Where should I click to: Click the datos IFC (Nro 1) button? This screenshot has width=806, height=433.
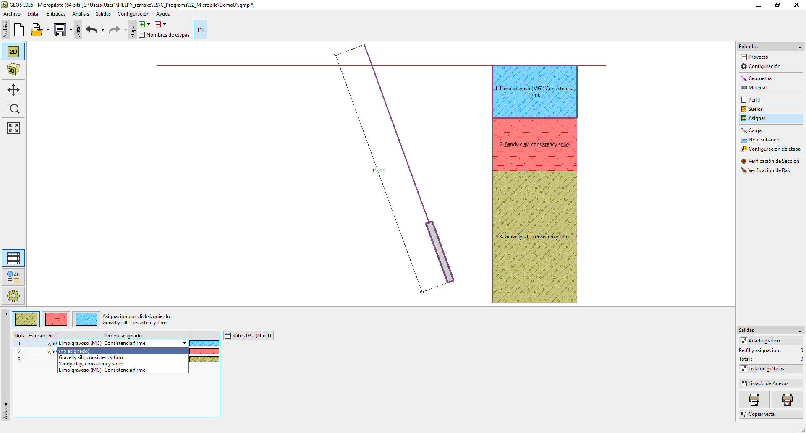pyautogui.click(x=249, y=336)
